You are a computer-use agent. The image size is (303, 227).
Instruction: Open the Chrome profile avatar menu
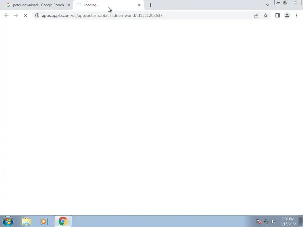coord(287,15)
